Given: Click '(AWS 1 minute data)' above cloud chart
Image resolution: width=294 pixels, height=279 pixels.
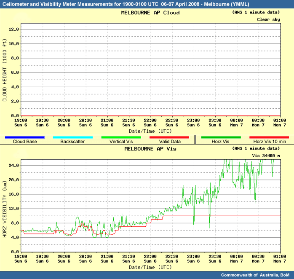Looking at the screenshot, I should pos(256,12).
